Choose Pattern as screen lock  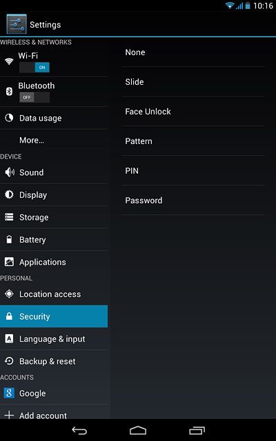coord(193,141)
